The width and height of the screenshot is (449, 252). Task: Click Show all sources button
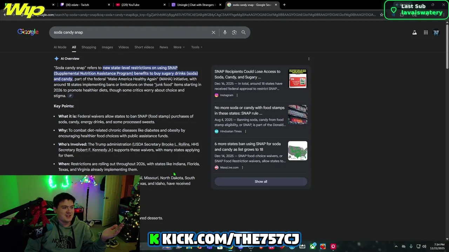pyautogui.click(x=261, y=181)
